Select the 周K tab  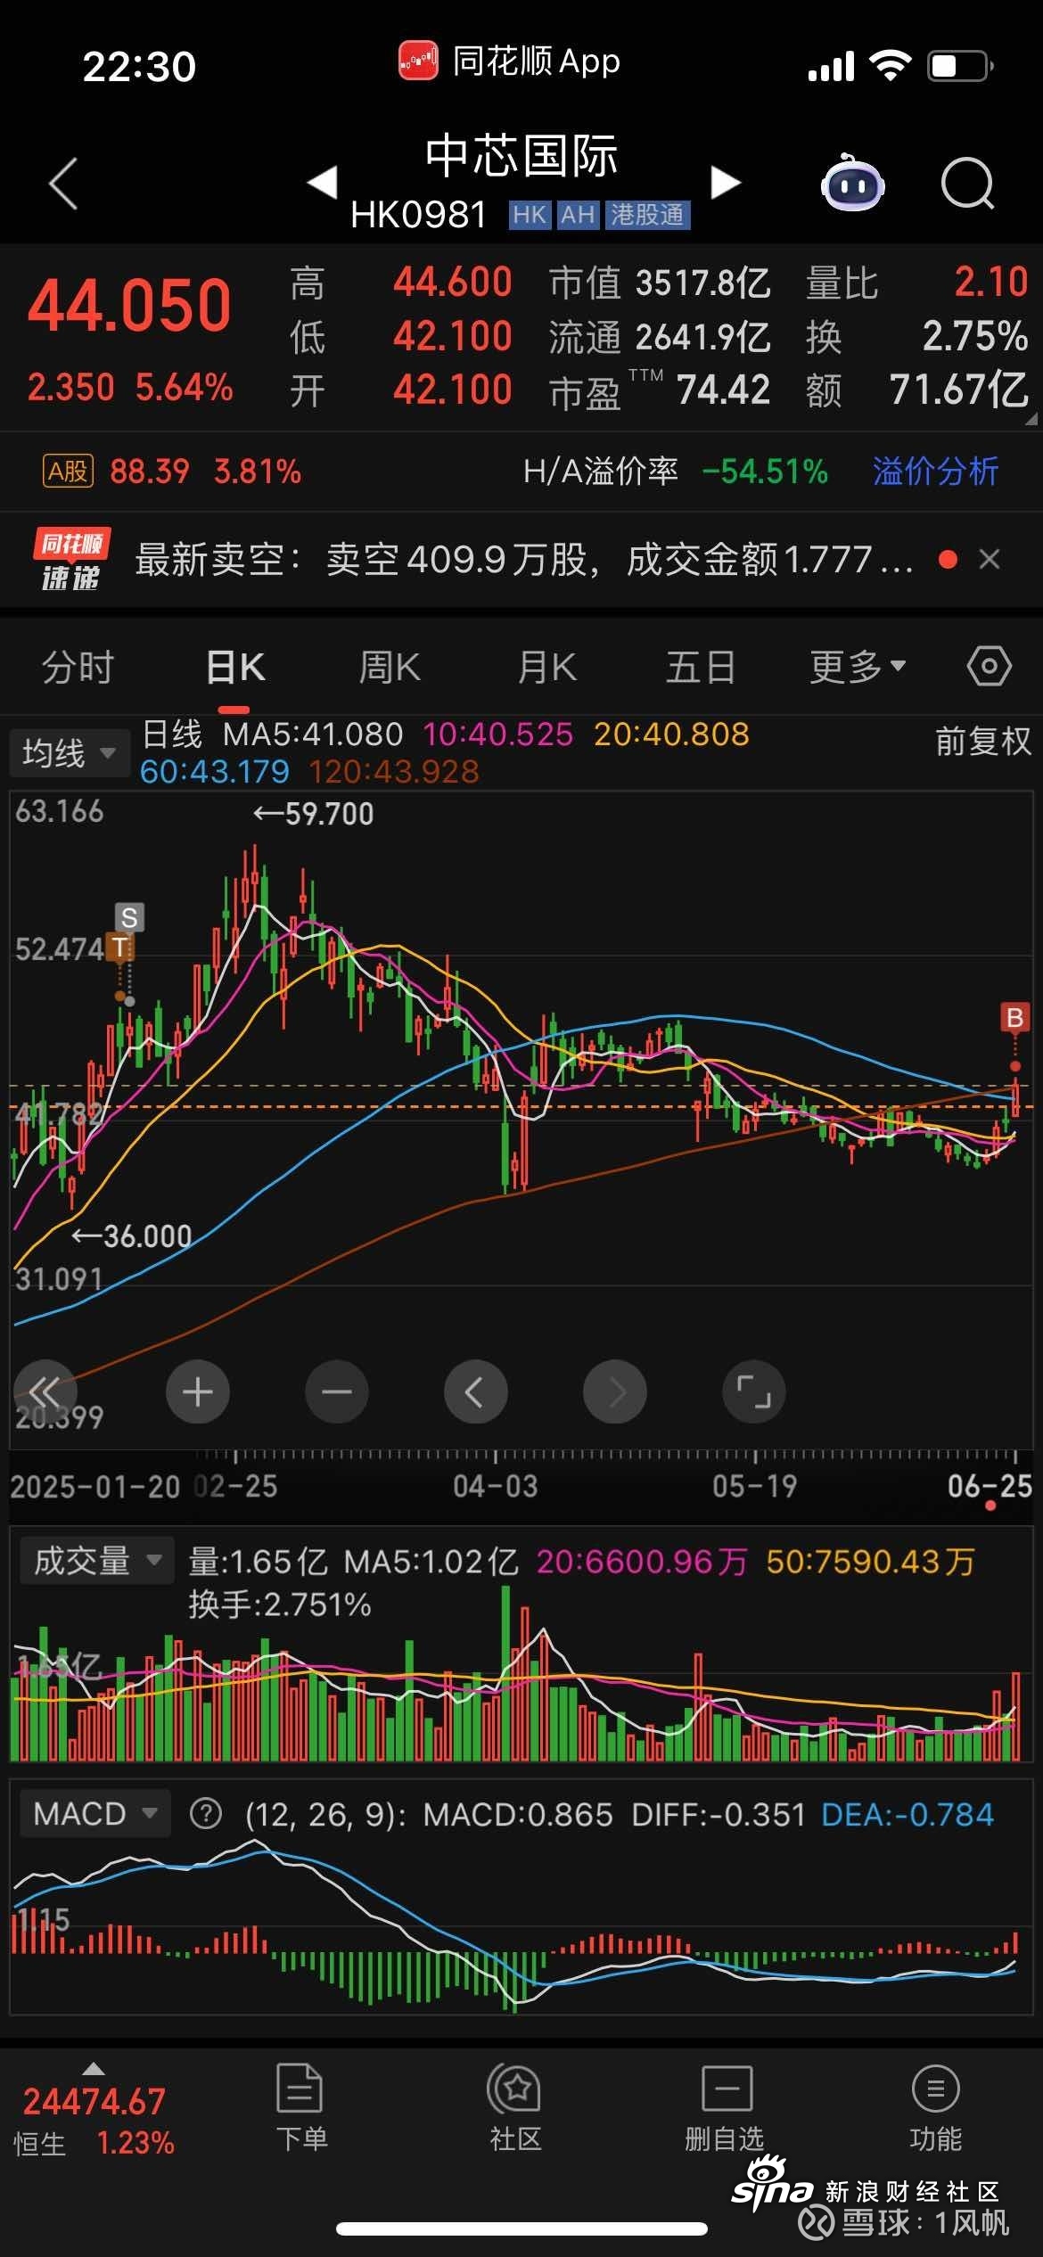pyautogui.click(x=390, y=668)
